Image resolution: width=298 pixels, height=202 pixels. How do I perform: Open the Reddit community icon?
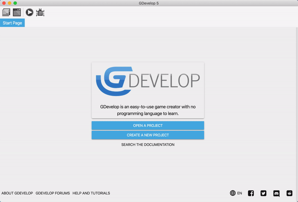[x=289, y=193]
